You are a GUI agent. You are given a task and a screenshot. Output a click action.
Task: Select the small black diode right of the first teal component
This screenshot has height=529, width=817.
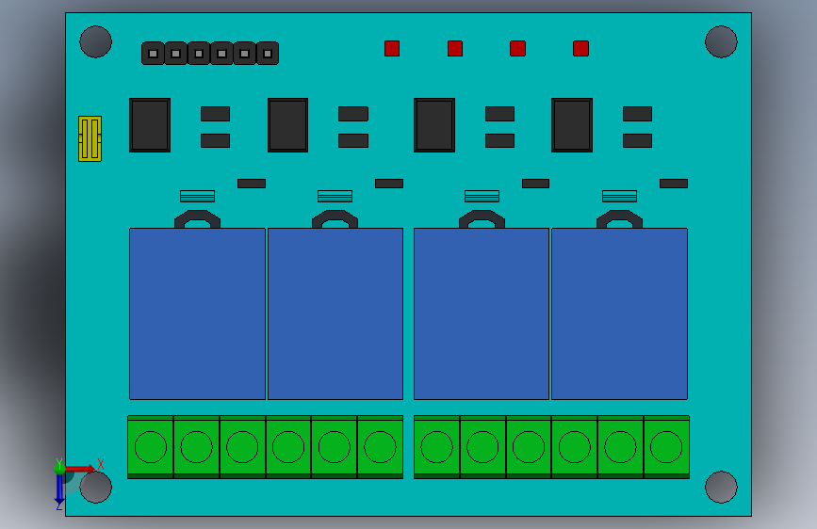tap(252, 184)
